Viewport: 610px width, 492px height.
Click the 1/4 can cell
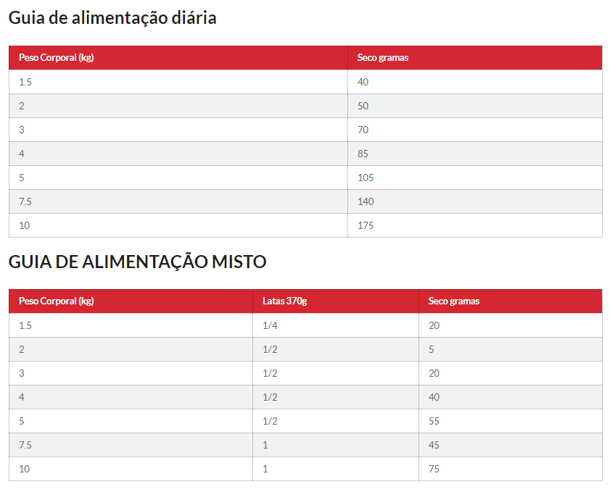pyautogui.click(x=270, y=325)
